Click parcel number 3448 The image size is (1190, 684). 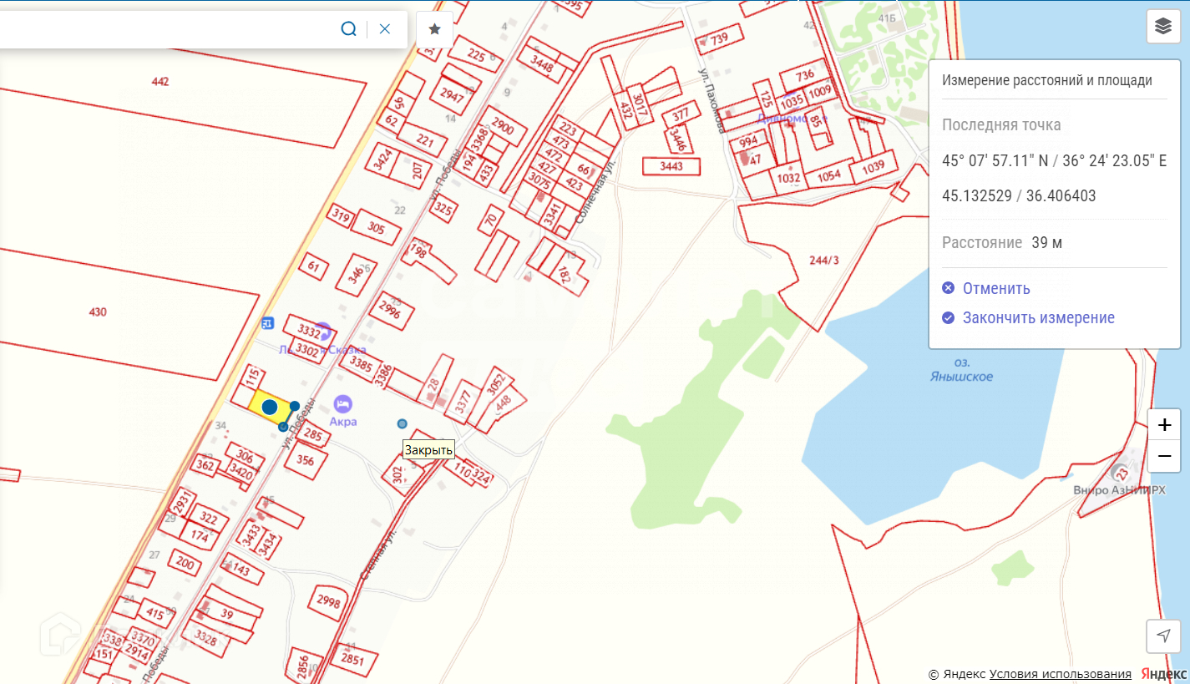[542, 65]
